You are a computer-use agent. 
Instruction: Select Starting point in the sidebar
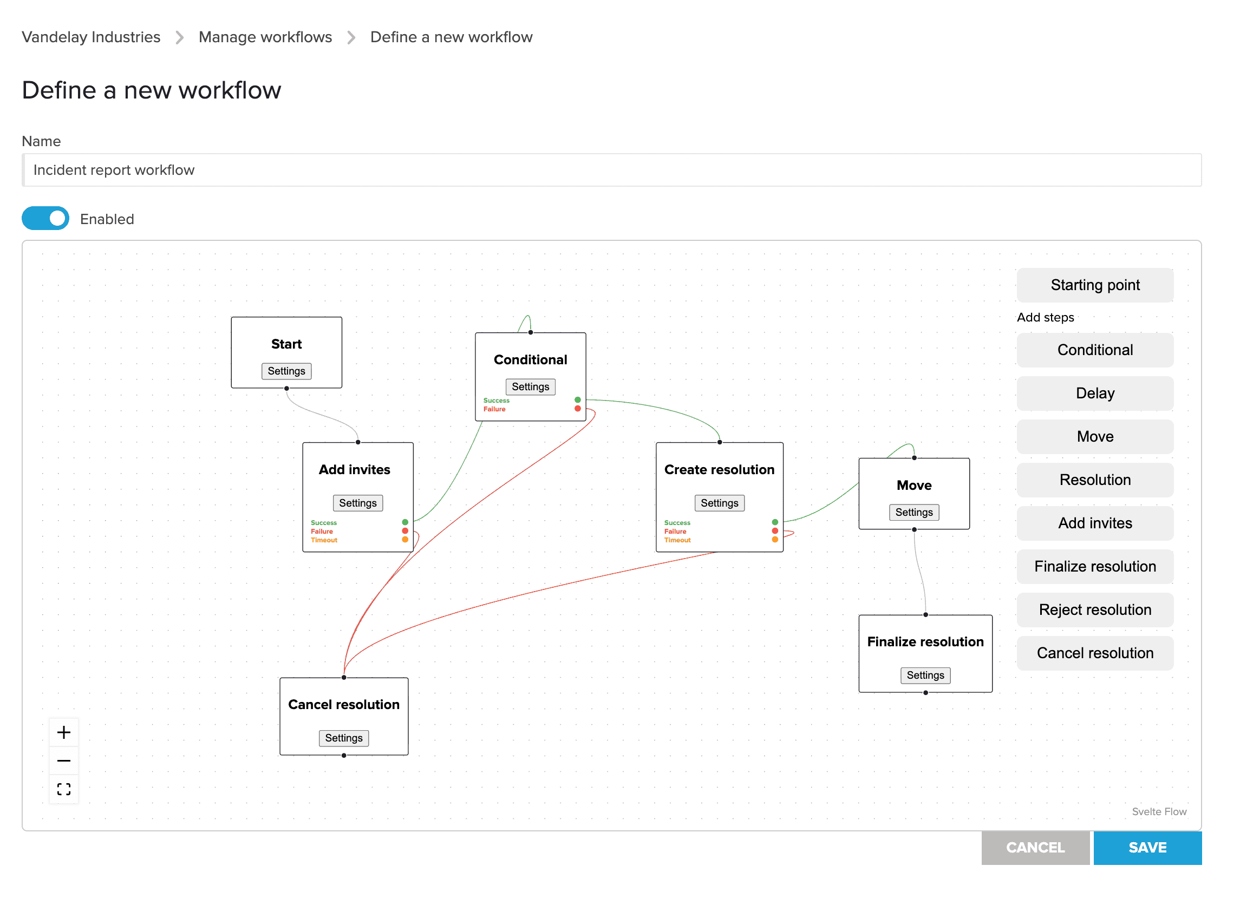1094,285
